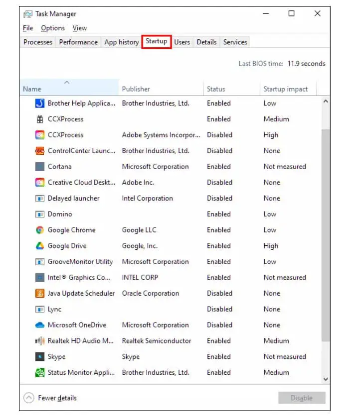Open the View menu

[x=79, y=28]
